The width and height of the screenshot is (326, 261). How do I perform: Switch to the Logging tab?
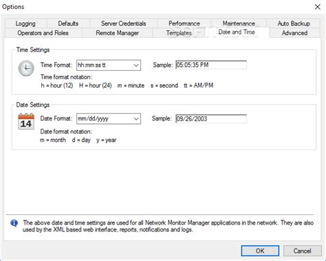click(x=25, y=23)
